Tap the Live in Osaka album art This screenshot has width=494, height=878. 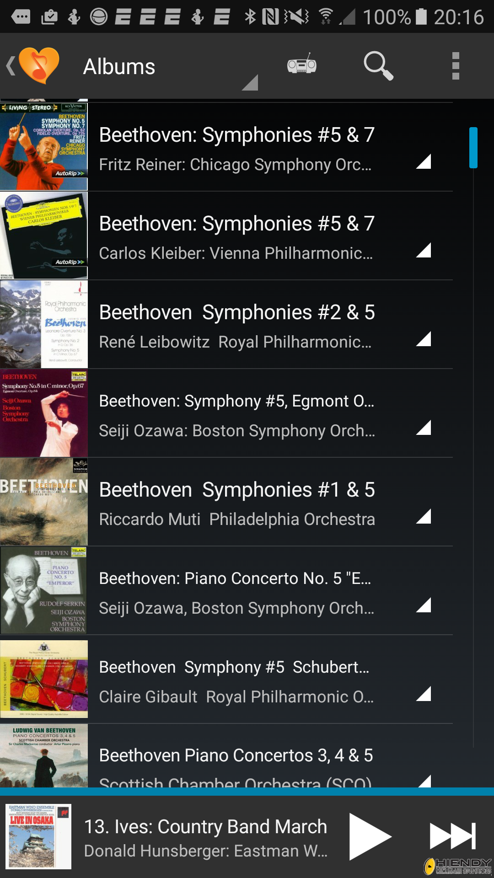(x=38, y=836)
